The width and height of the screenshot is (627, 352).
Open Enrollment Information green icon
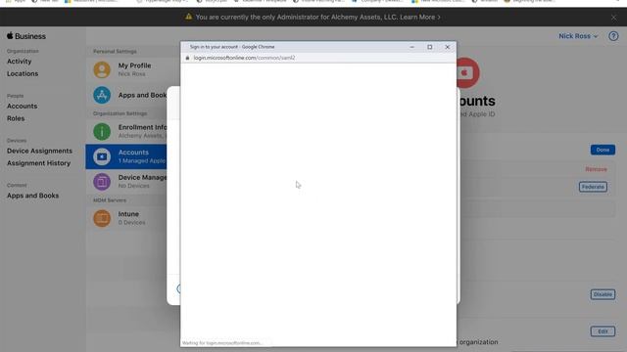coord(102,131)
